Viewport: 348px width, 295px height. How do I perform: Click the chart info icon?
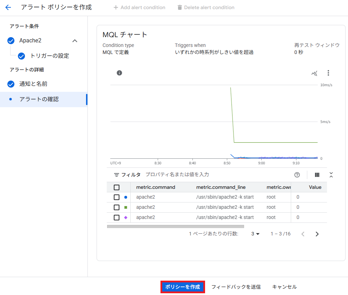pos(119,73)
